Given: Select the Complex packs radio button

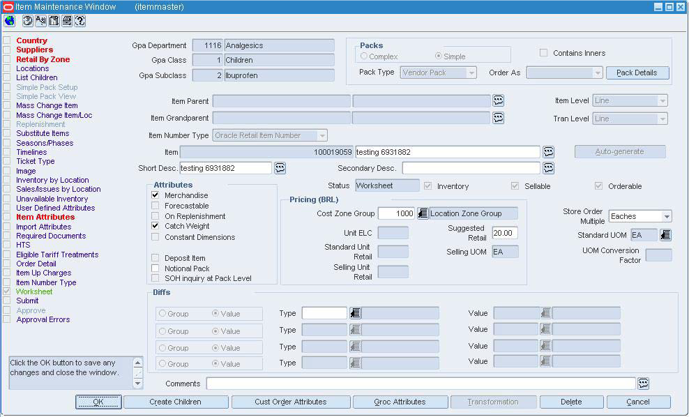Looking at the screenshot, I should (363, 56).
